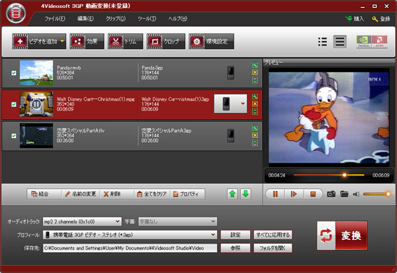
Task: Click the 保存先 destination path field
Action: point(130,248)
